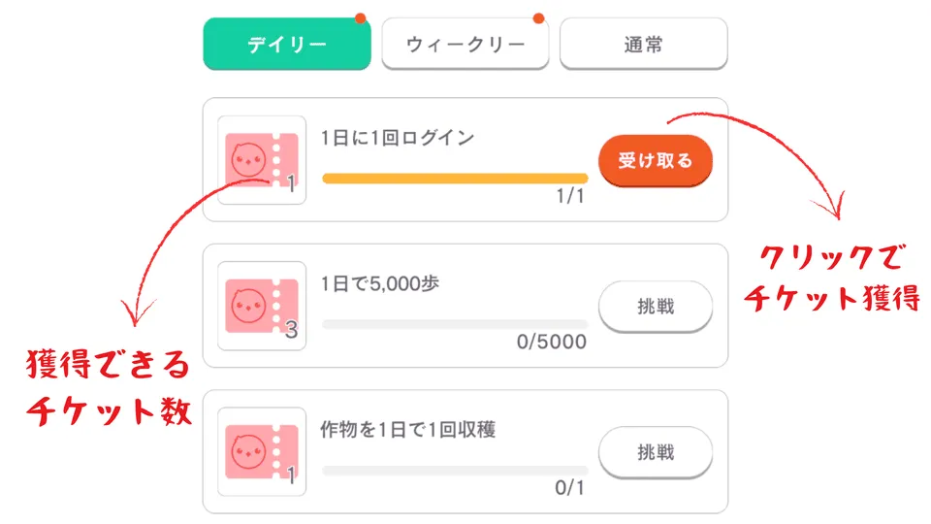
Task: Click the red 獲得できるチケット数 annotation
Action: tap(107, 388)
